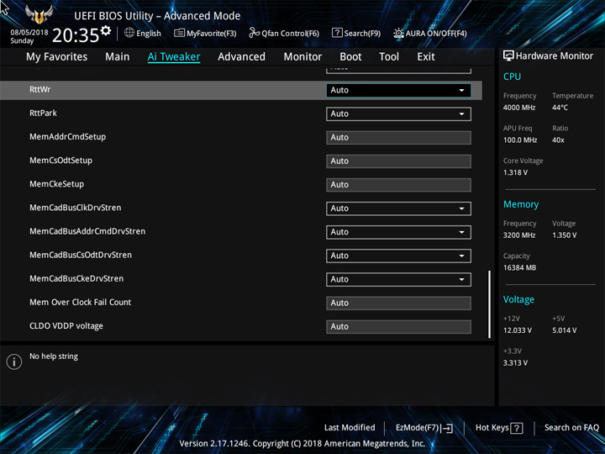
Task: Click the settings list scrollbar thumb
Action: (490, 304)
